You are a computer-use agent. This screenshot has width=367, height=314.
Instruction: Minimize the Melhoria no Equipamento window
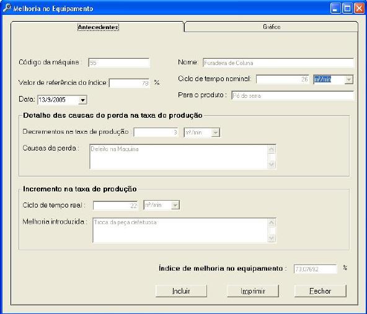[335, 9]
